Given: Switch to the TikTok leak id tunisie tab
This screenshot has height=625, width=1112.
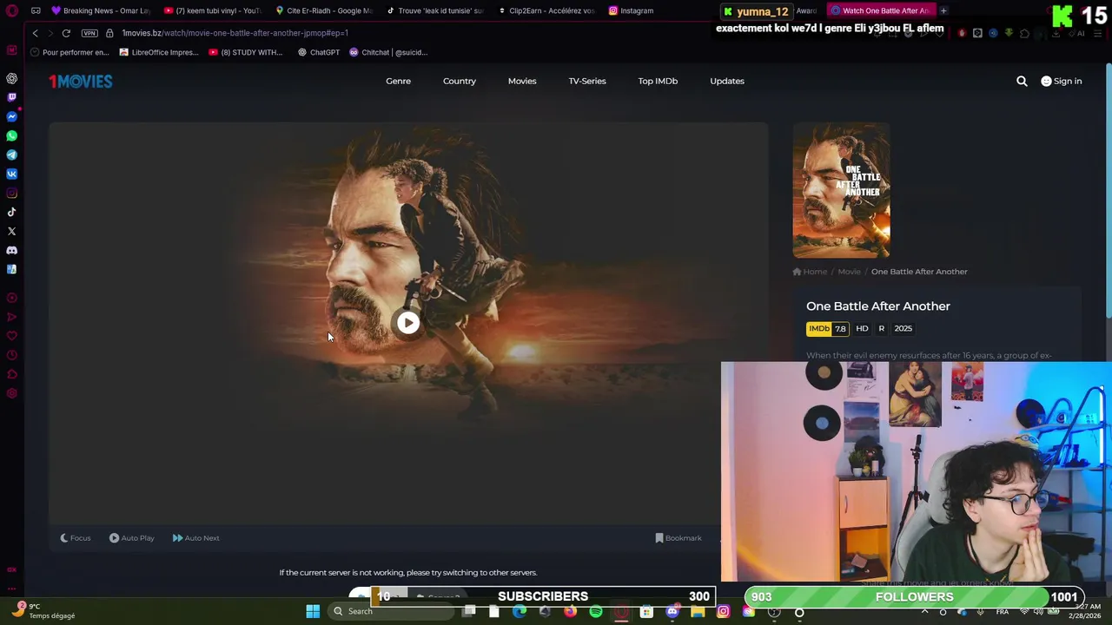Looking at the screenshot, I should tap(434, 10).
